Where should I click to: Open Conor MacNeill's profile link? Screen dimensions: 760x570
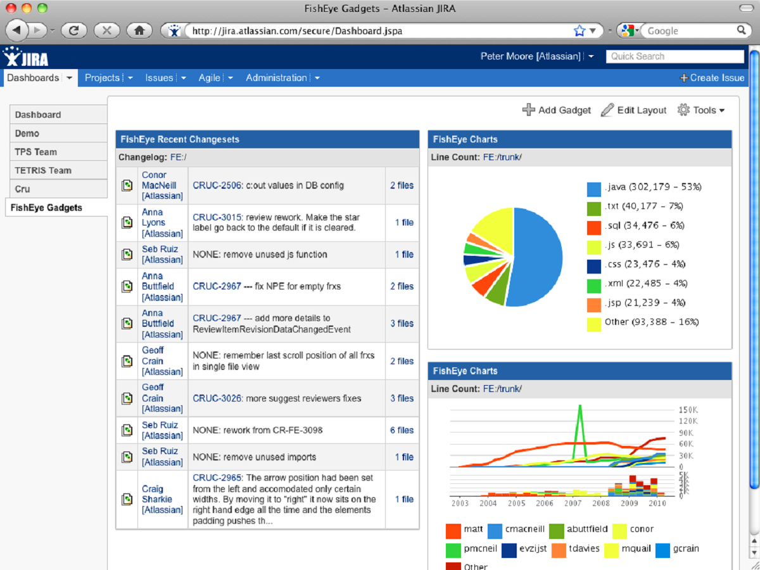[162, 186]
